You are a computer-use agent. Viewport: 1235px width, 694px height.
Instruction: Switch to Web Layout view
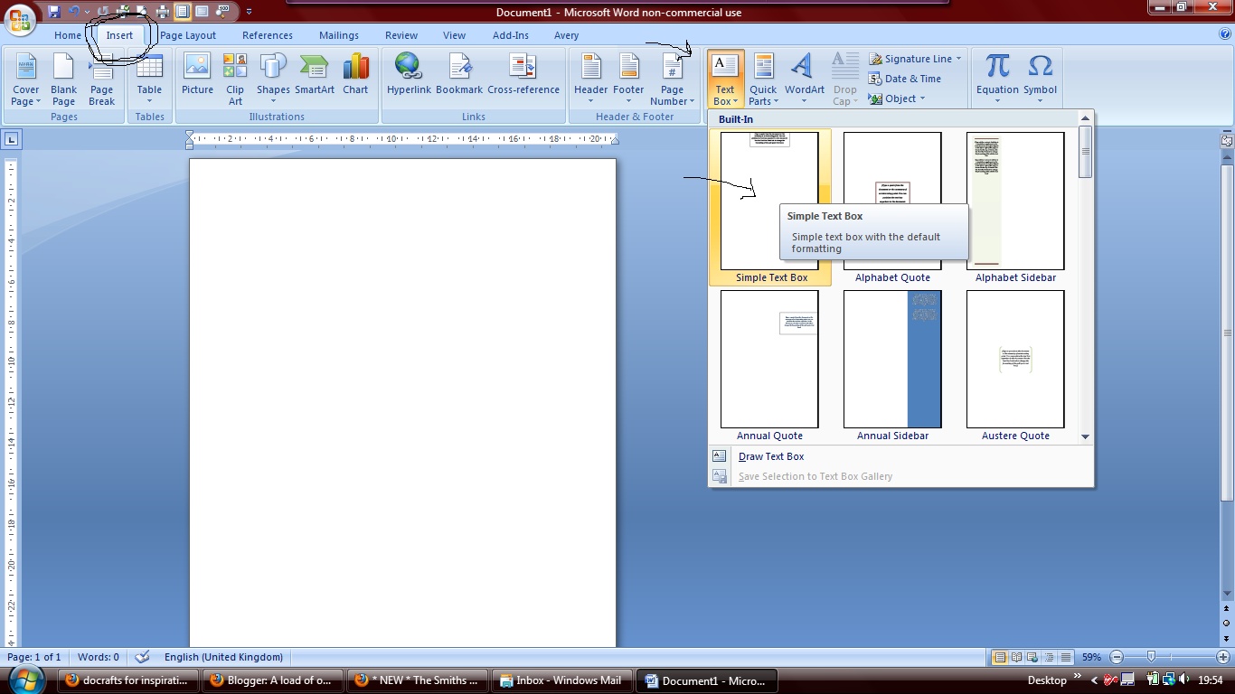pos(1033,657)
